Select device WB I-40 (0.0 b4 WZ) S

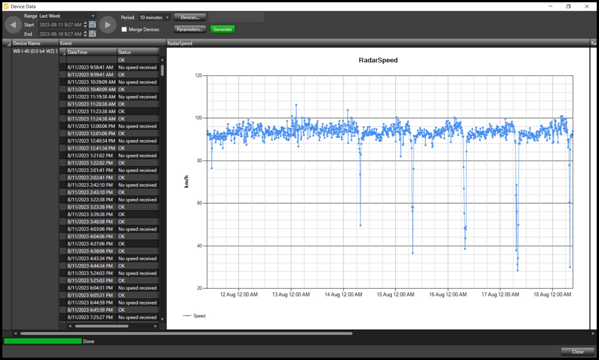[35, 51]
